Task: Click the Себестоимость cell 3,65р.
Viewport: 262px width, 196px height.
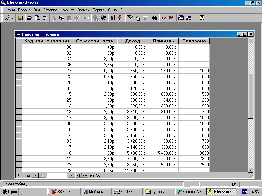Action: point(94,65)
